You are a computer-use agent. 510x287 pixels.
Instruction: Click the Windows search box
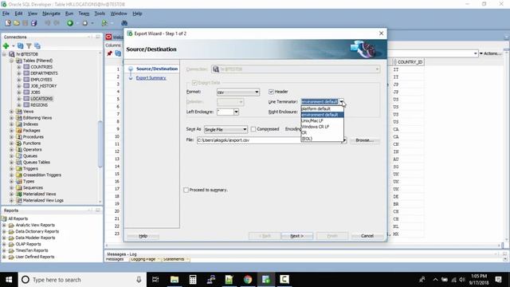83,280
